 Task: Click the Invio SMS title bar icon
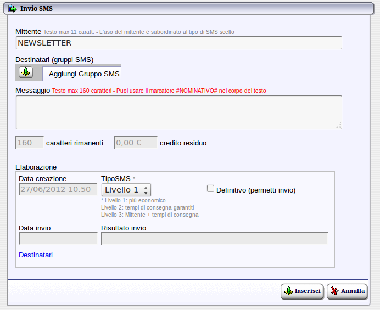pos(12,8)
